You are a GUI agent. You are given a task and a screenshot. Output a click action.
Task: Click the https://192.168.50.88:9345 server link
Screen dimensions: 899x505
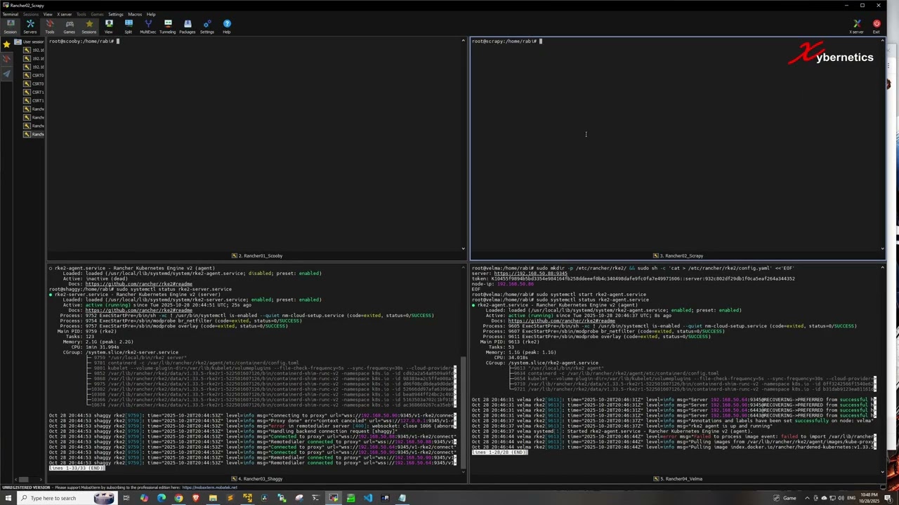530,274
